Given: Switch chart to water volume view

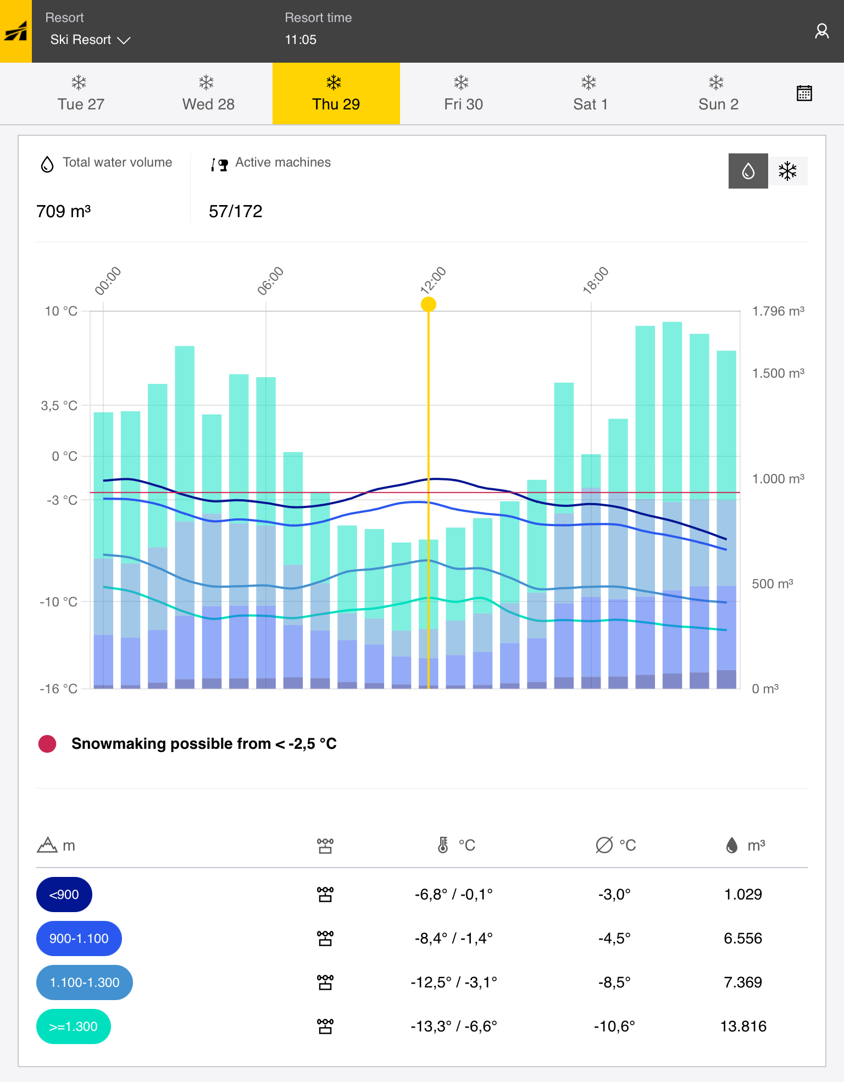Looking at the screenshot, I should (748, 171).
